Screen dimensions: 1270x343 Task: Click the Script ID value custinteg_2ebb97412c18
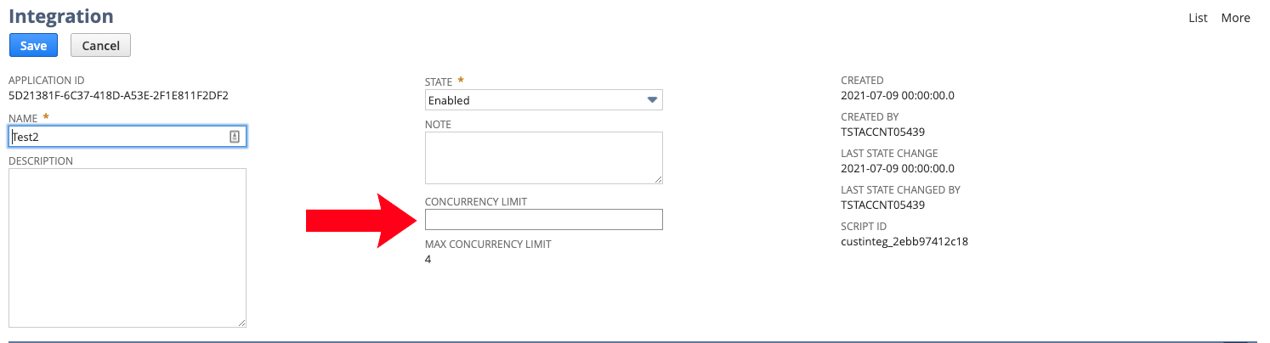coord(904,241)
